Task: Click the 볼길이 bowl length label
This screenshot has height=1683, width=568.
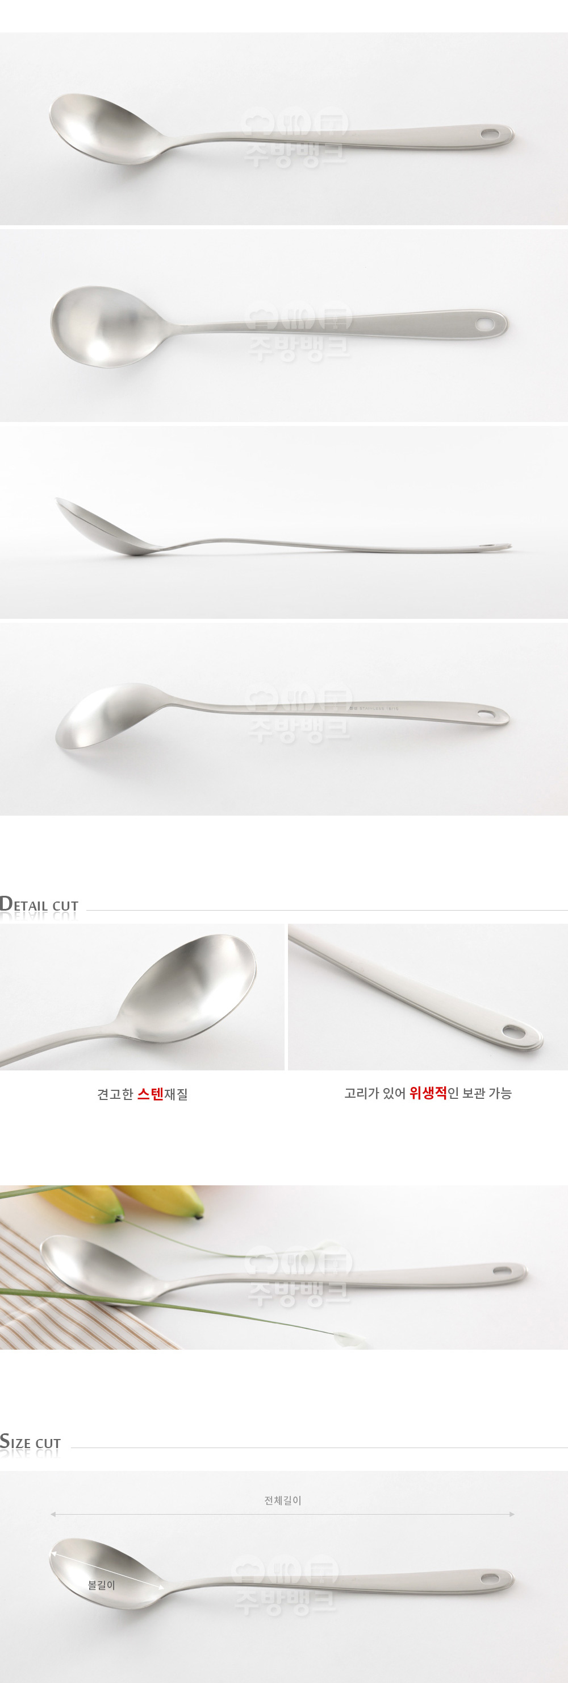Action: (x=102, y=1585)
